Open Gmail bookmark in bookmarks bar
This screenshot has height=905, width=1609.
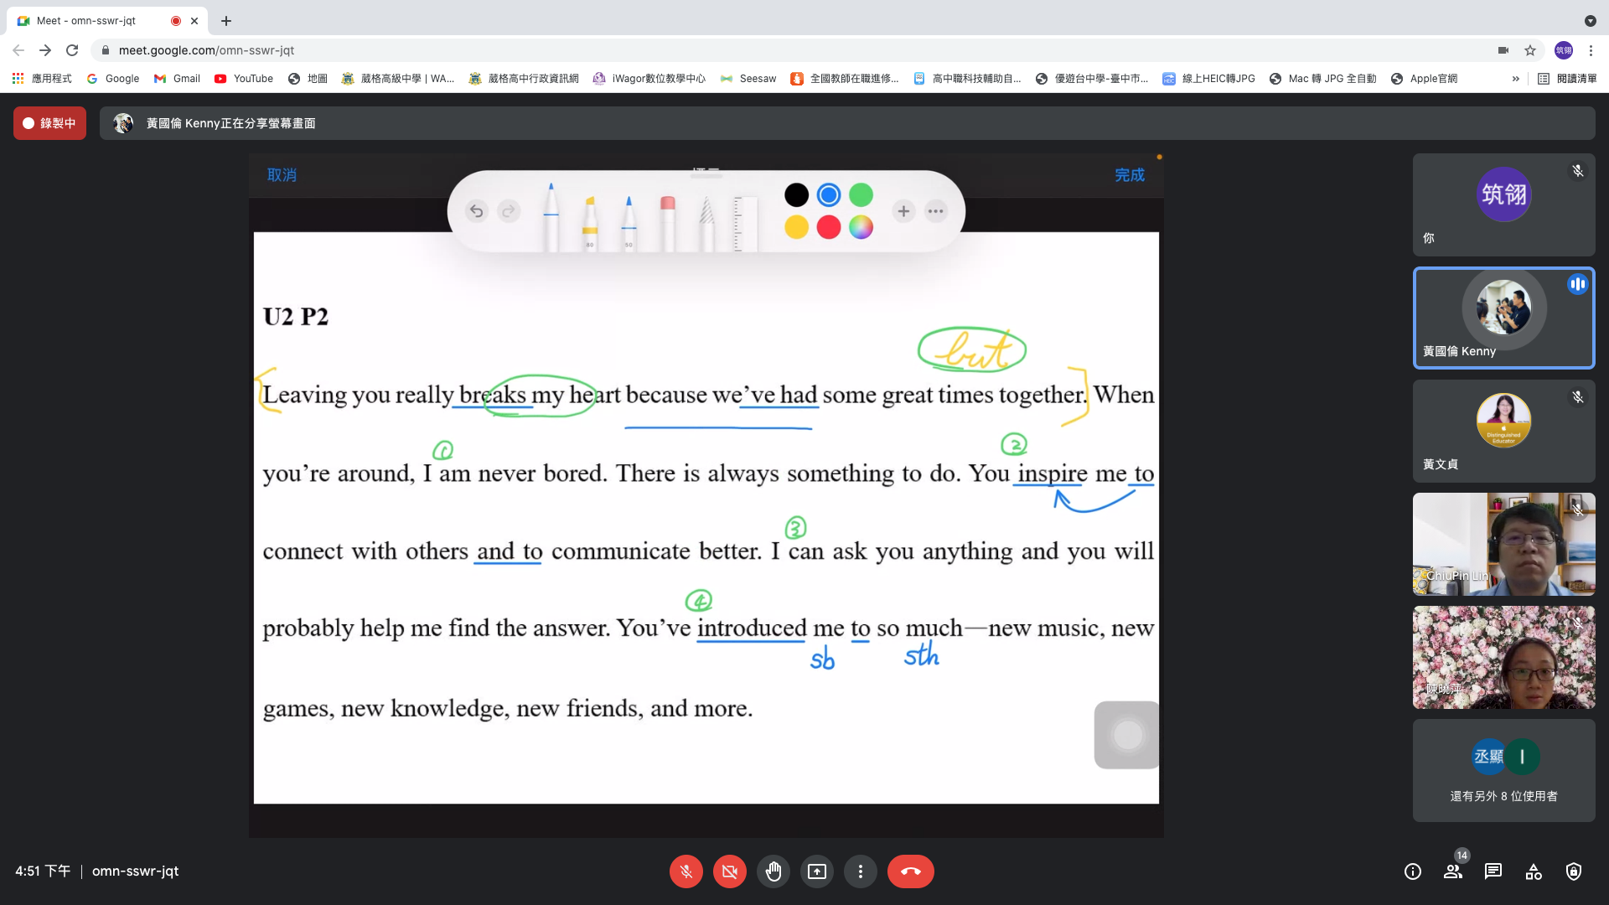(x=177, y=79)
